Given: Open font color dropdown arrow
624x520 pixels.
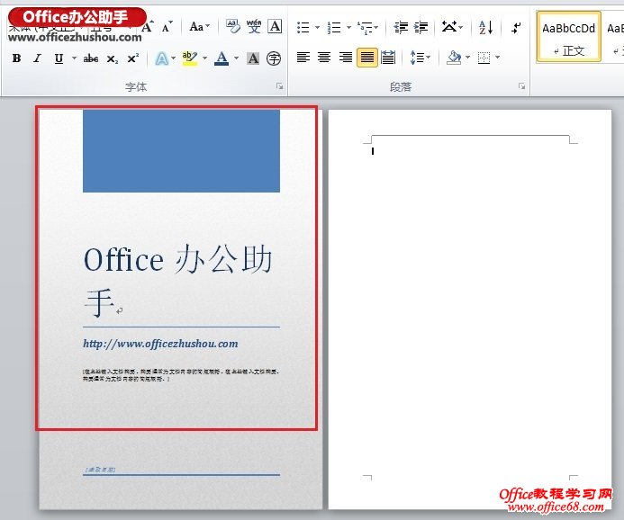Looking at the screenshot, I should point(237,58).
